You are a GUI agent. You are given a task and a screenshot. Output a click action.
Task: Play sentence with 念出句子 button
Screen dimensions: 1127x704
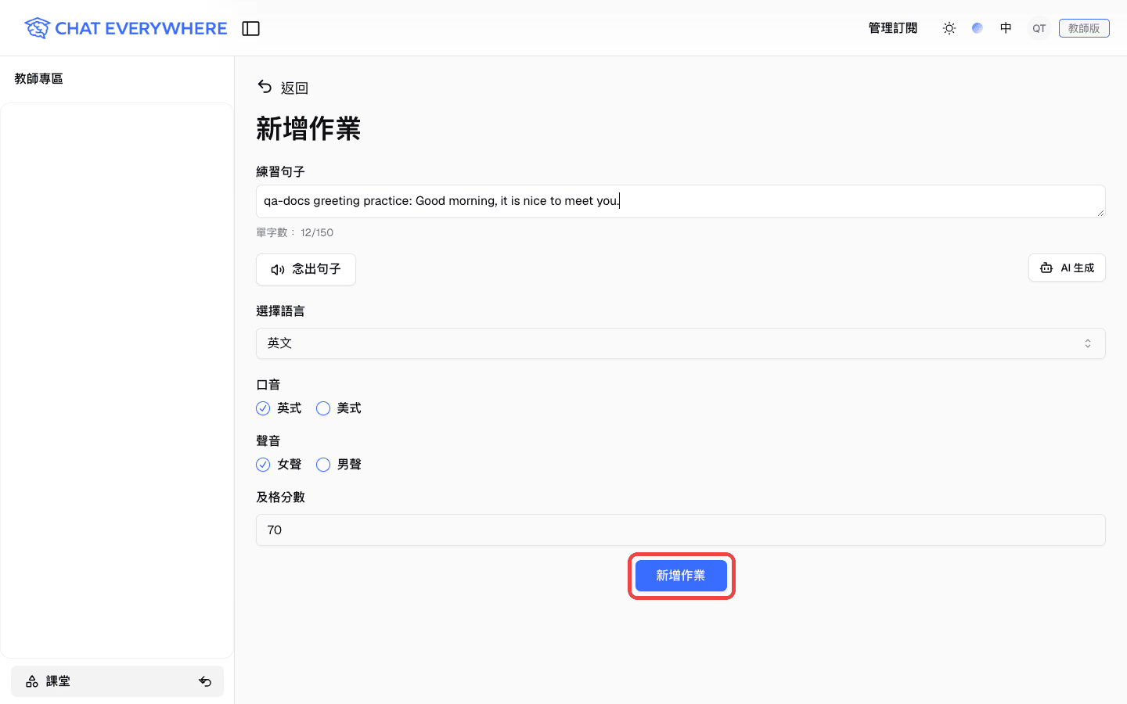pyautogui.click(x=306, y=269)
